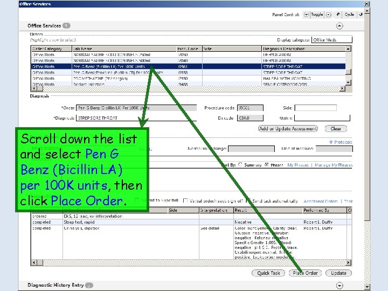Click the orders list vertical scrollbar thumb

coord(349,72)
